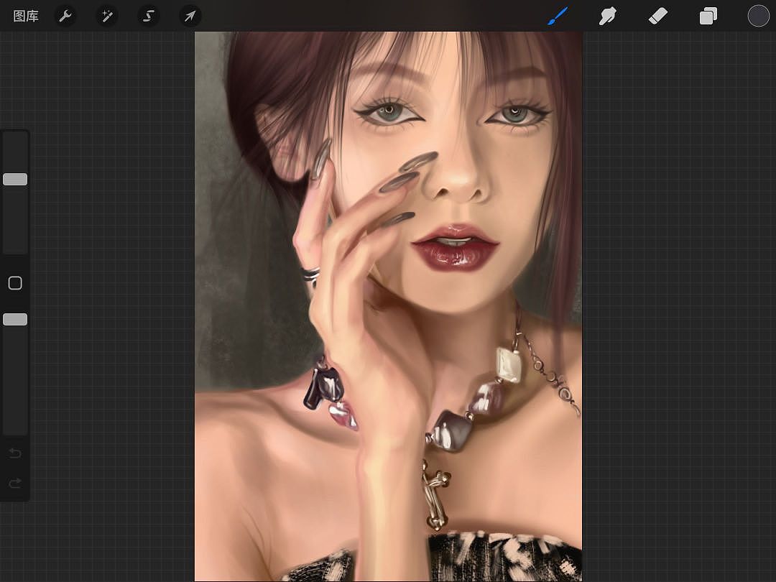Click the brush opacity slider handle
The image size is (776, 582).
click(x=15, y=319)
